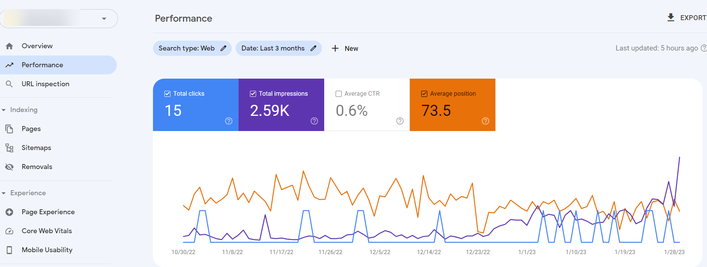Collapse the Indexing section

(x=4, y=110)
